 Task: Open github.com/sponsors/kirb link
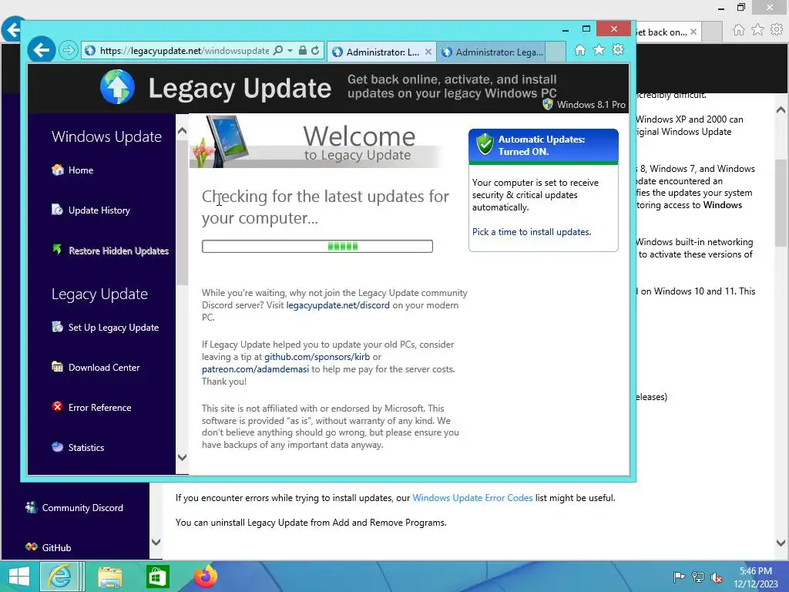point(317,357)
